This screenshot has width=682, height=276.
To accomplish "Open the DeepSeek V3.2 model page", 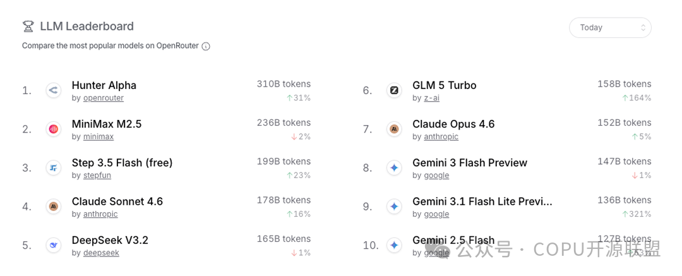I will pos(110,240).
